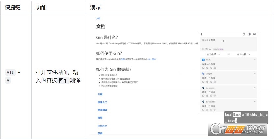Image resolution: width=274 pixels, height=139 pixels.
Task: Open translator settings icon beside the theme icon
Action: click(x=254, y=34)
